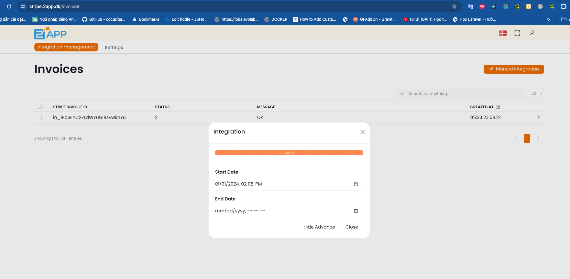Sort by the Created At column icon
This screenshot has width=570, height=279.
click(498, 107)
